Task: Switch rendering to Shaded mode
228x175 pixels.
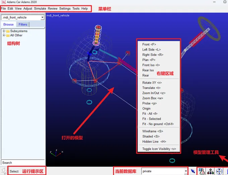Action: tap(150, 137)
